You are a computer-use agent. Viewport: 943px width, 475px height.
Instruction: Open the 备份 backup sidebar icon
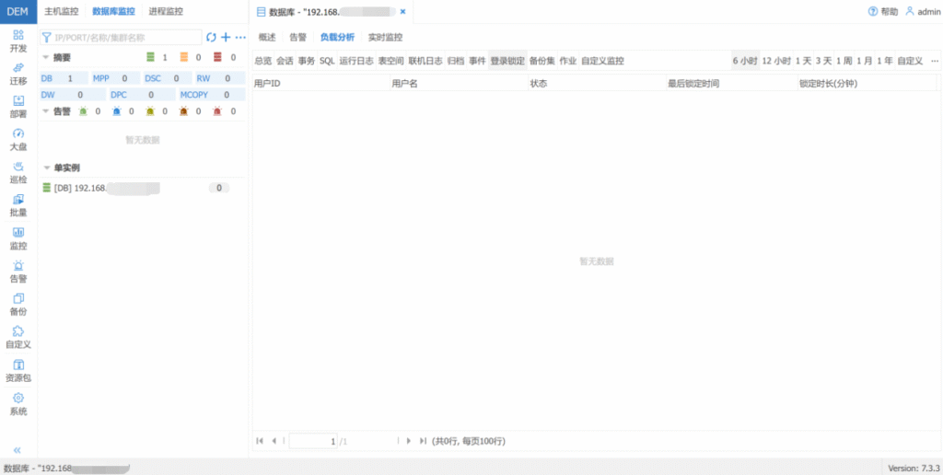(x=18, y=299)
